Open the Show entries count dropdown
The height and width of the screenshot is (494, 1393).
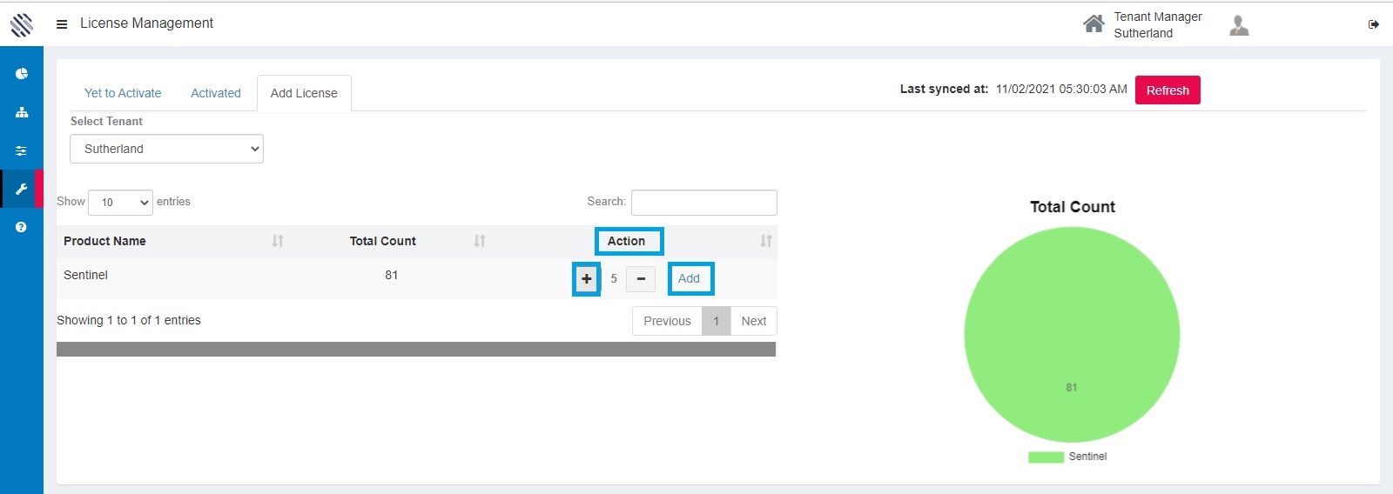coord(120,203)
